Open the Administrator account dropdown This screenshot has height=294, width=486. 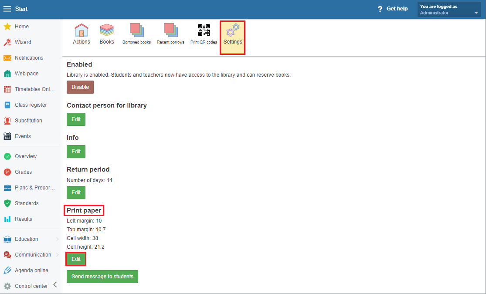pyautogui.click(x=449, y=9)
